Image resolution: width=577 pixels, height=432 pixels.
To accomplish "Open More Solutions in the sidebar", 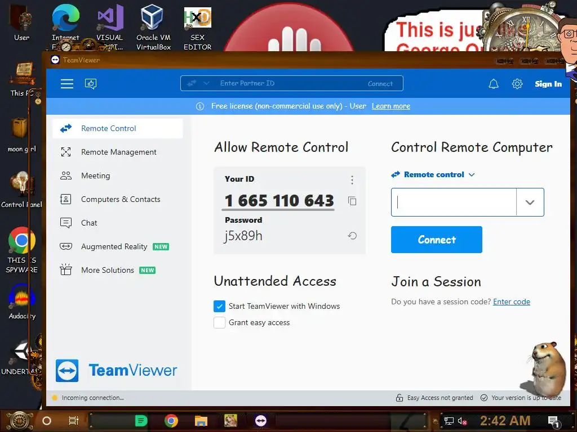I will 118,270.
